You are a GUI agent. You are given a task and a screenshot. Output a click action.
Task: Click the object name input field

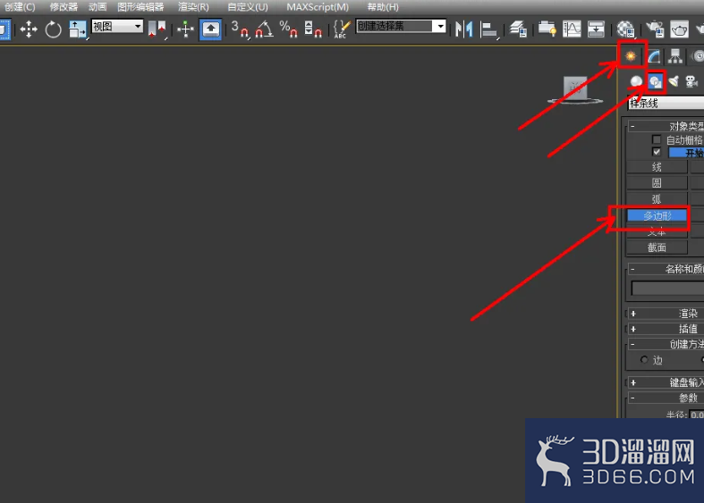[667, 288]
